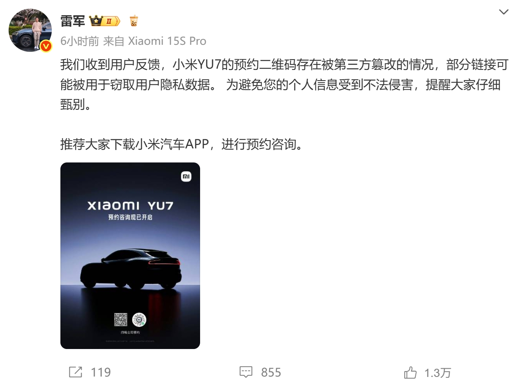Expand the post options chevron menu

[504, 12]
